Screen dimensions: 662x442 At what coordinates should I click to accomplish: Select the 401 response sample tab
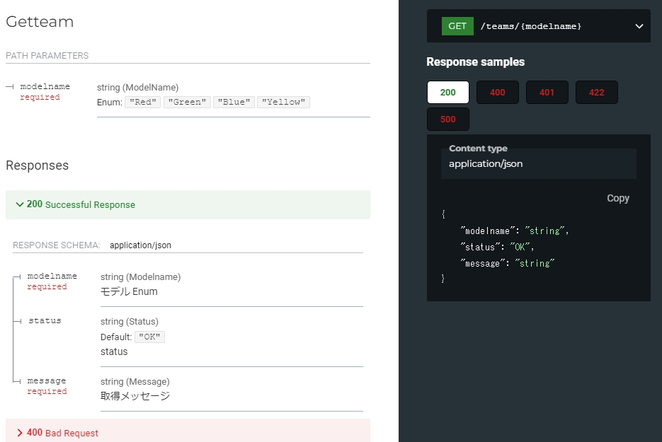point(547,92)
